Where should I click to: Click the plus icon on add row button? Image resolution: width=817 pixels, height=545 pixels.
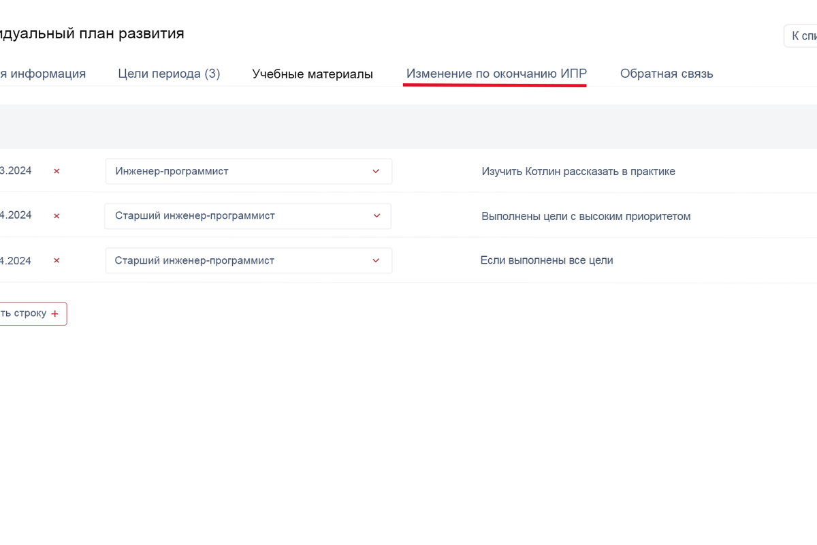pos(55,314)
